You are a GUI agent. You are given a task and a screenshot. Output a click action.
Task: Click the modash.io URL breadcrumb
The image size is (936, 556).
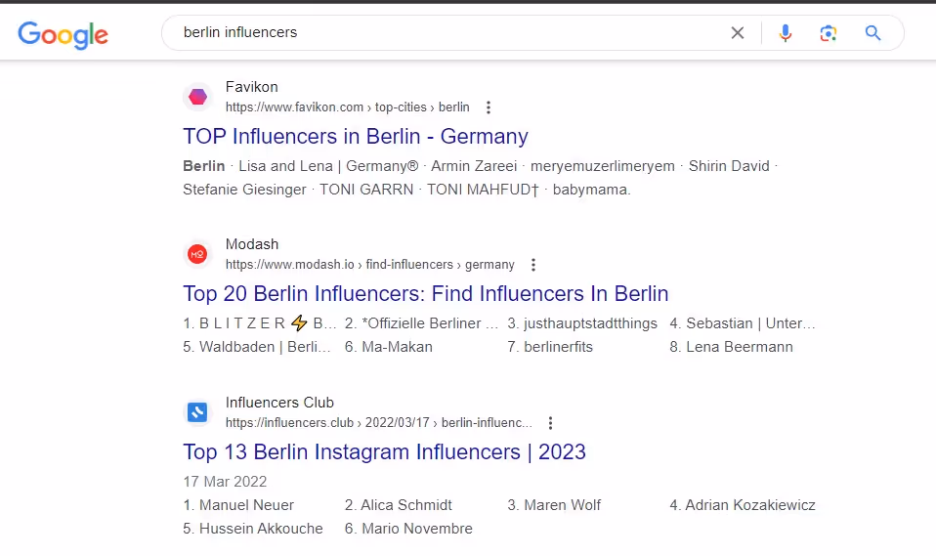coord(370,265)
